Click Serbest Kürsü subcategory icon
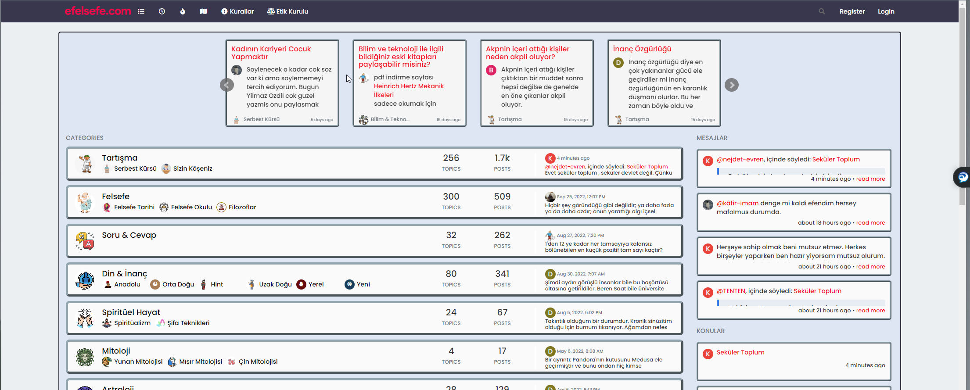This screenshot has width=970, height=390. [107, 169]
